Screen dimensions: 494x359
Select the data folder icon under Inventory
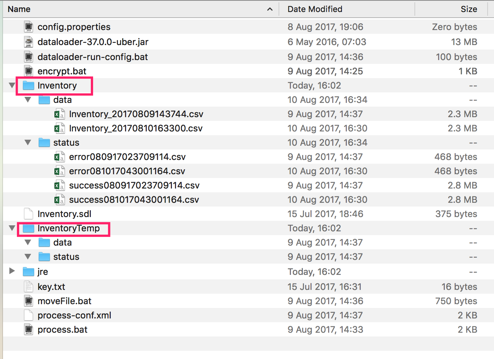[x=44, y=100]
